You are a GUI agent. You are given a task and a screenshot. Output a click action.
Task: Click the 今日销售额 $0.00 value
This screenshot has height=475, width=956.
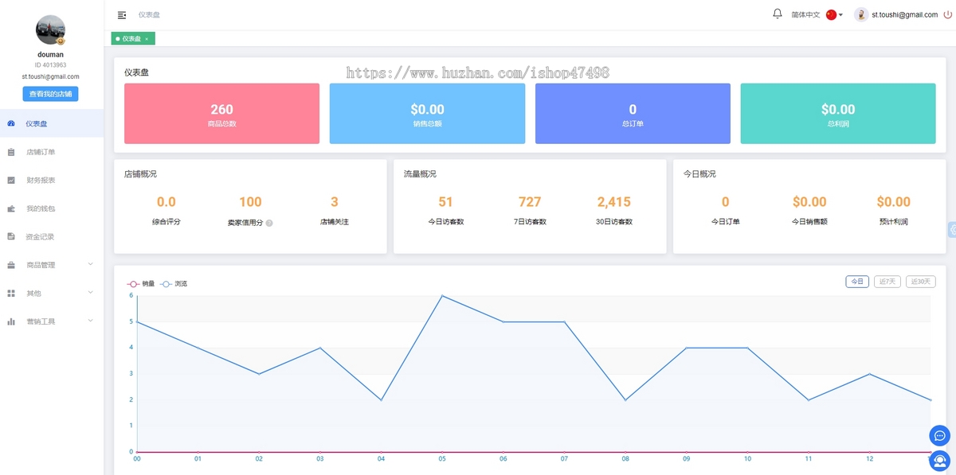809,202
